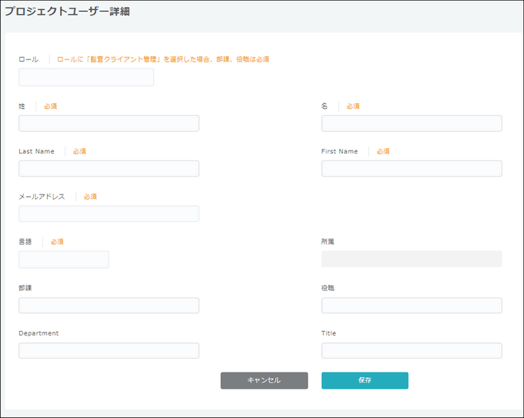
Task: Open the ロール selection field
Action: (x=86, y=77)
